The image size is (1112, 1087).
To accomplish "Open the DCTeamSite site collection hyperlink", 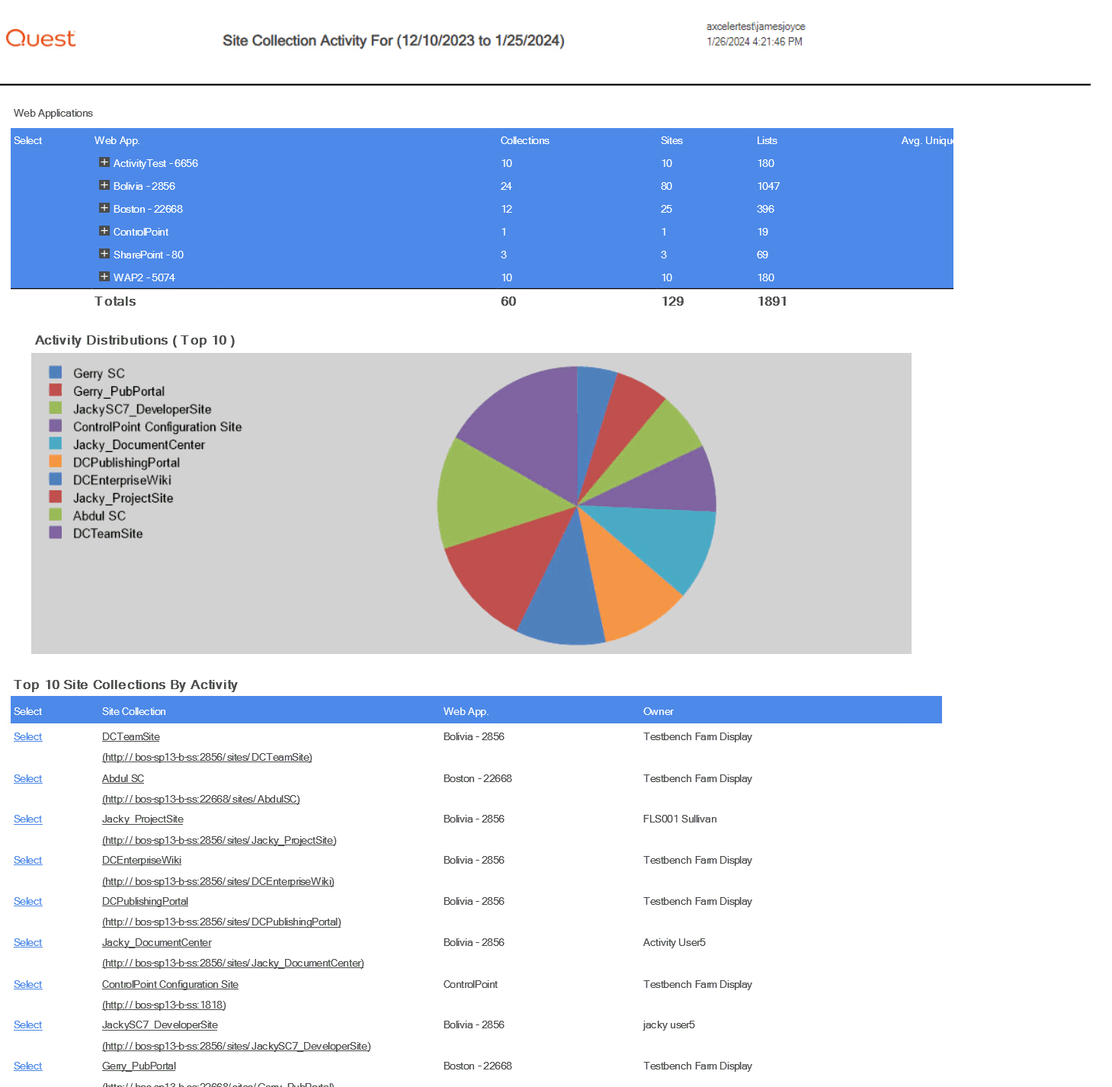I will (130, 736).
